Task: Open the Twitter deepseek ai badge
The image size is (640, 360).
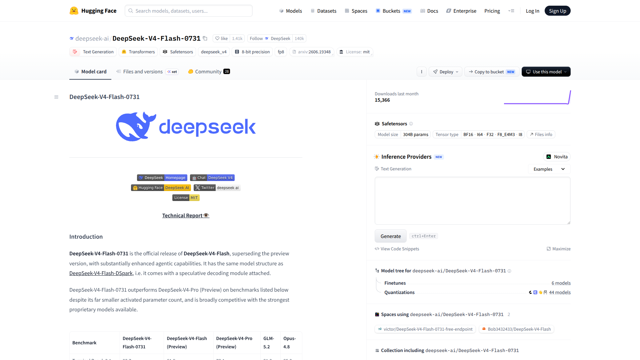Action: (217, 188)
